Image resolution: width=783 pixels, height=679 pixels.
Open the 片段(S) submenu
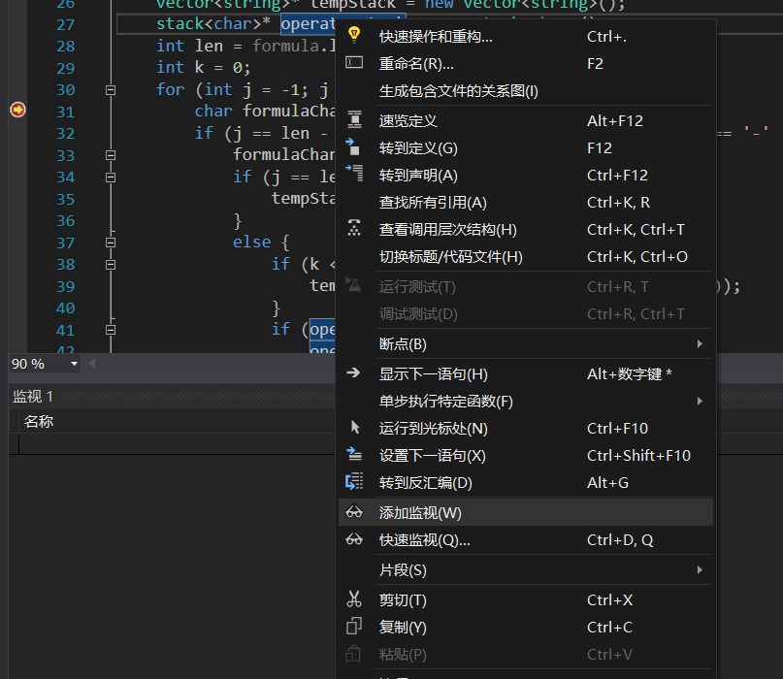(525, 570)
